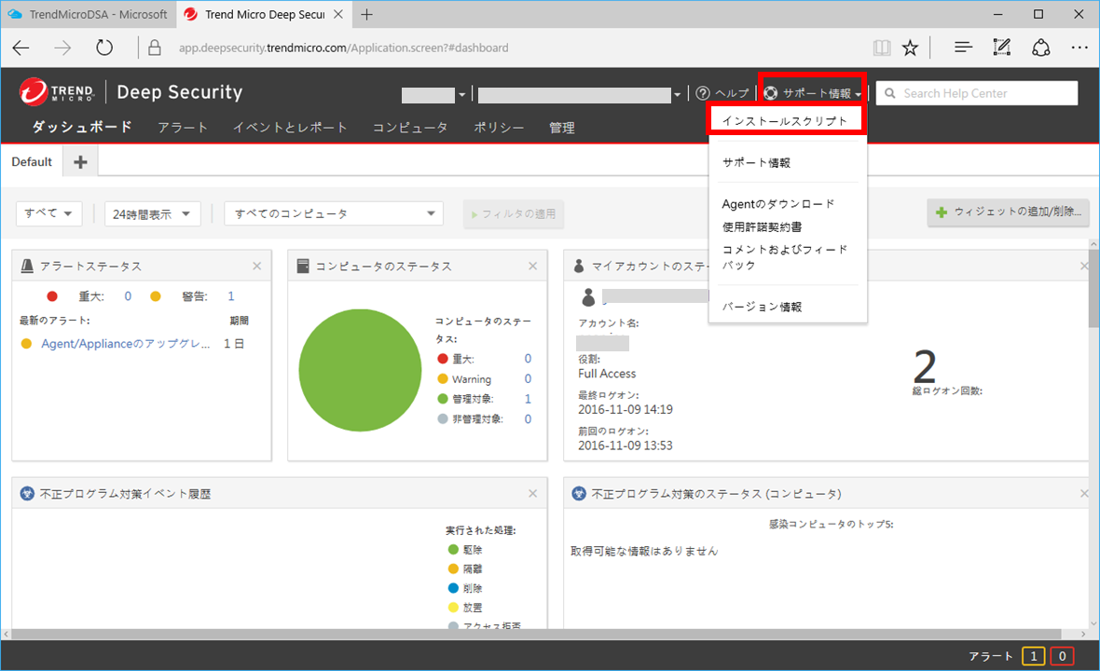Click the 非管理対象 count 0 link
This screenshot has width=1100, height=671.
[x=529, y=419]
